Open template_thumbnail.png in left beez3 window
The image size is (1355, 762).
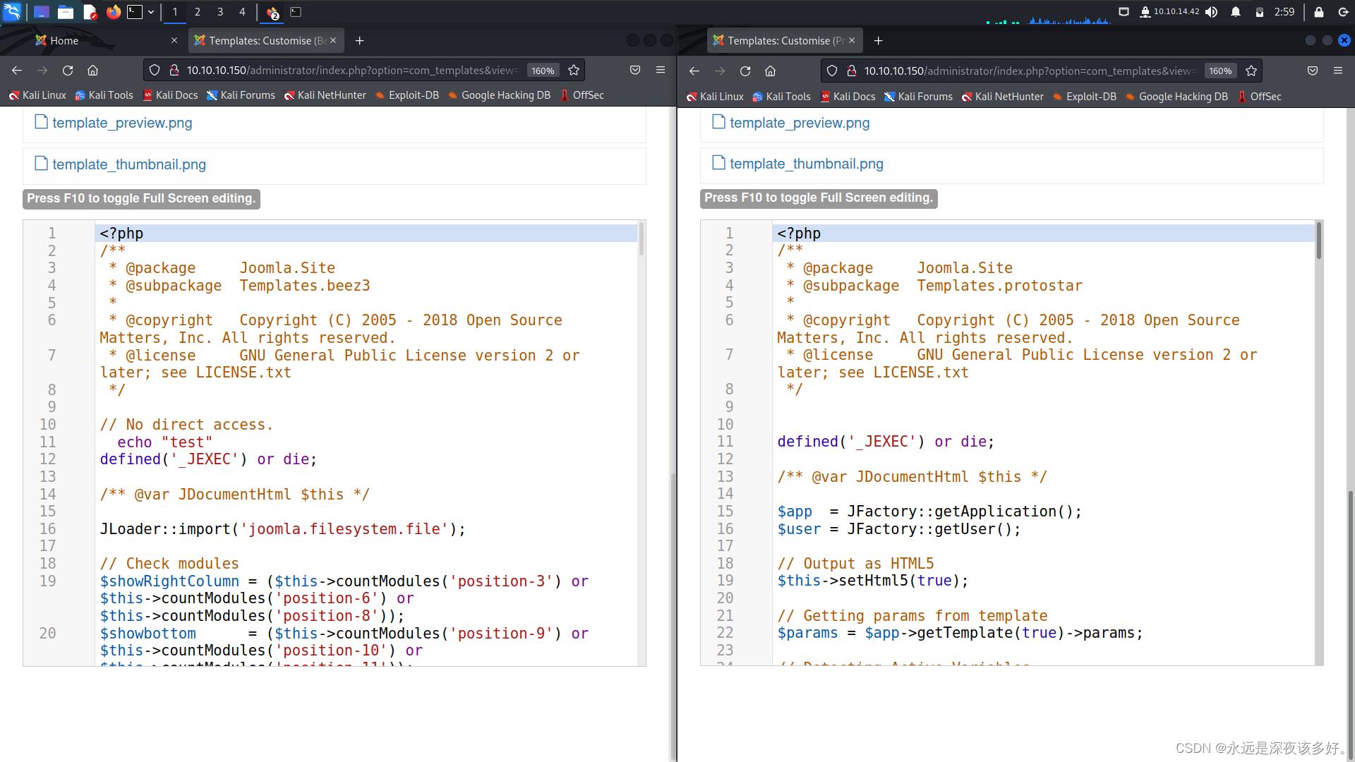click(x=129, y=164)
